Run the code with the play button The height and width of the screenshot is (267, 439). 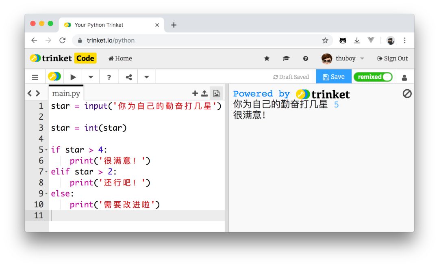click(x=73, y=77)
